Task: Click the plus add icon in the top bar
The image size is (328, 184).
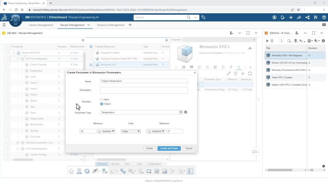Action: point(291,17)
